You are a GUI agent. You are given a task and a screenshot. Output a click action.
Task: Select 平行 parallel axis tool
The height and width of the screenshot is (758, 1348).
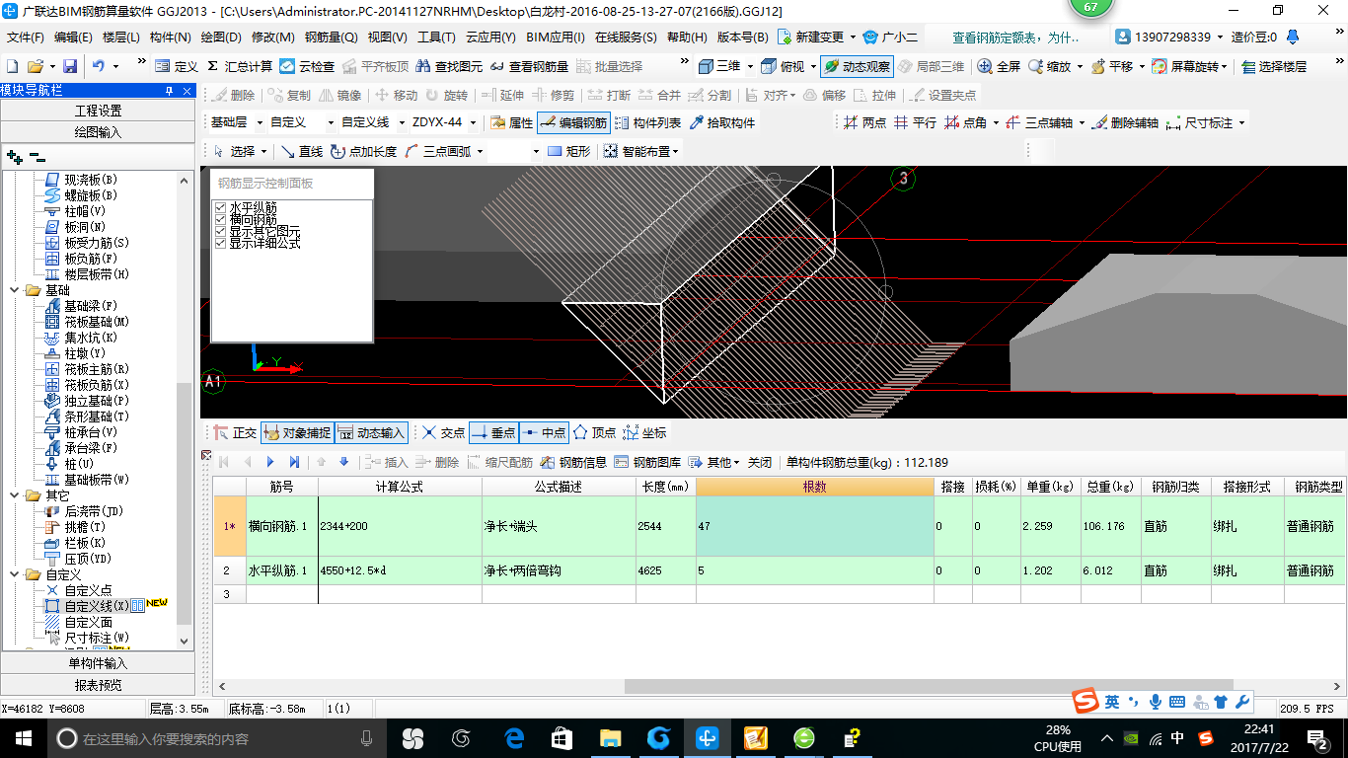tap(915, 123)
